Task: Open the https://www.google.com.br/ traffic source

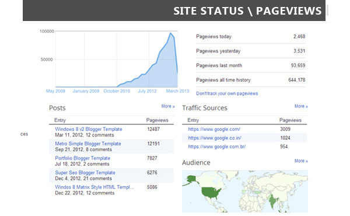Action: coord(217,147)
